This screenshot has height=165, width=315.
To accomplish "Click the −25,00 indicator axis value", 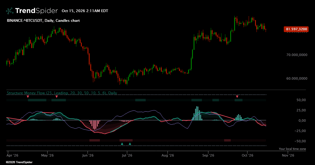I will pos(300,131).
